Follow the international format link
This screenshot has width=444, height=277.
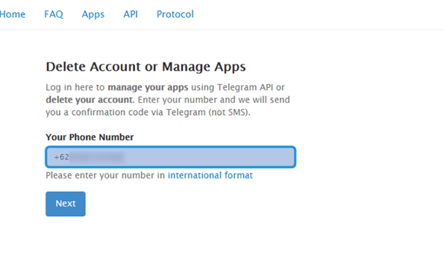tap(210, 175)
